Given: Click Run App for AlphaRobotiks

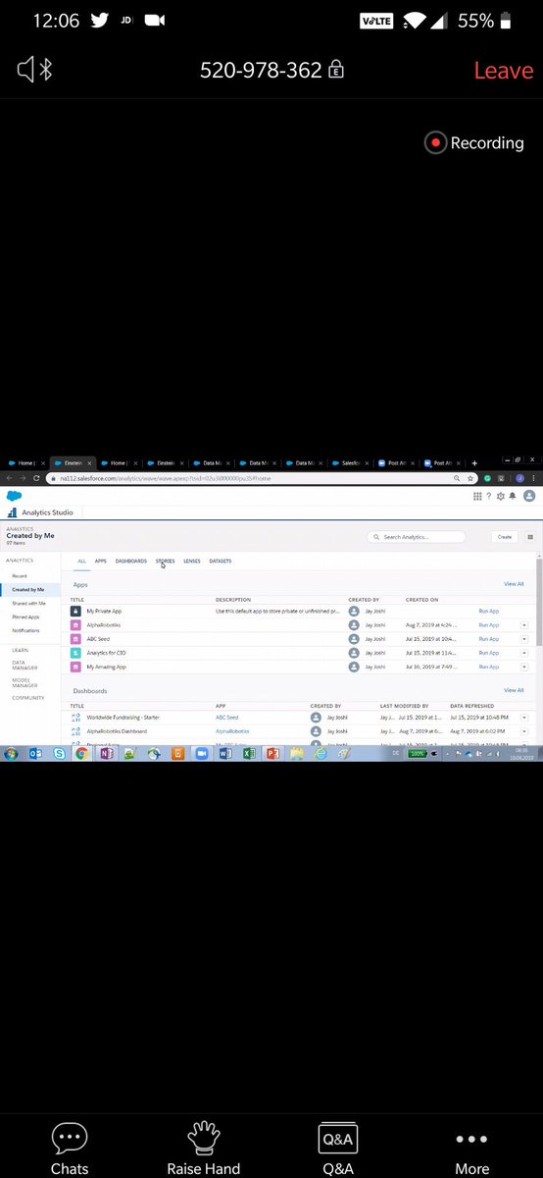Looking at the screenshot, I should (x=489, y=624).
